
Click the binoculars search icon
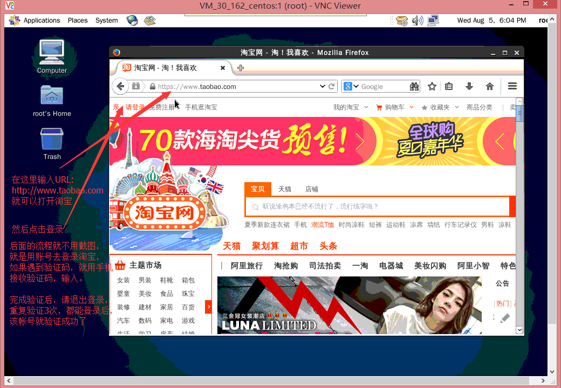[414, 86]
